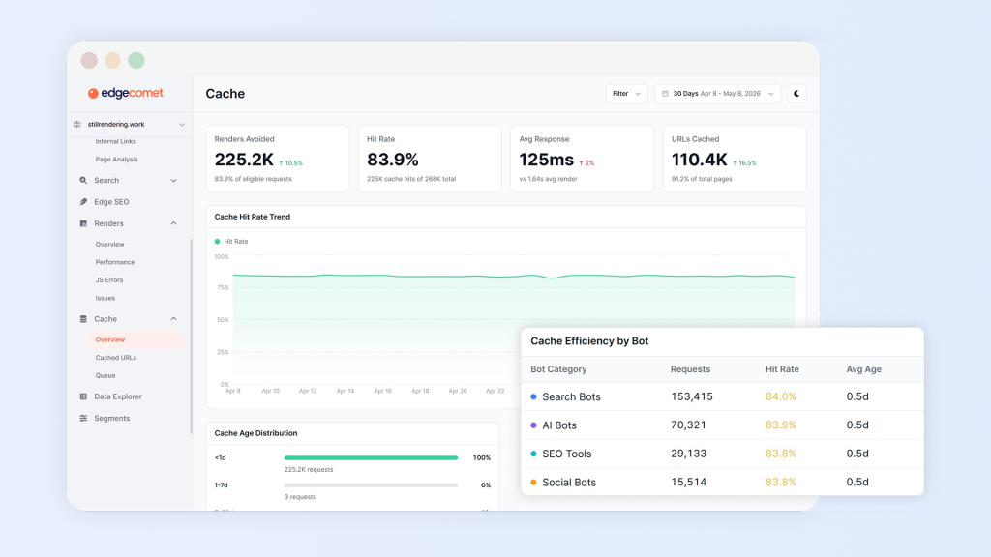Click the 1-7d cache age progress bar

pyautogui.click(x=371, y=485)
